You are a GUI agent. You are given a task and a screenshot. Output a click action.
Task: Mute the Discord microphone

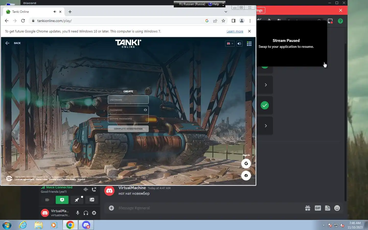pyautogui.click(x=78, y=213)
